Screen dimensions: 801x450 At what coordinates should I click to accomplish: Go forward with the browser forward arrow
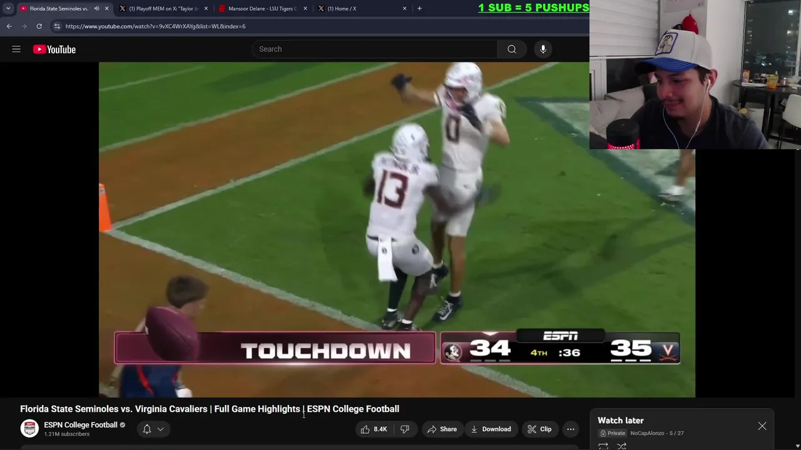click(x=24, y=26)
